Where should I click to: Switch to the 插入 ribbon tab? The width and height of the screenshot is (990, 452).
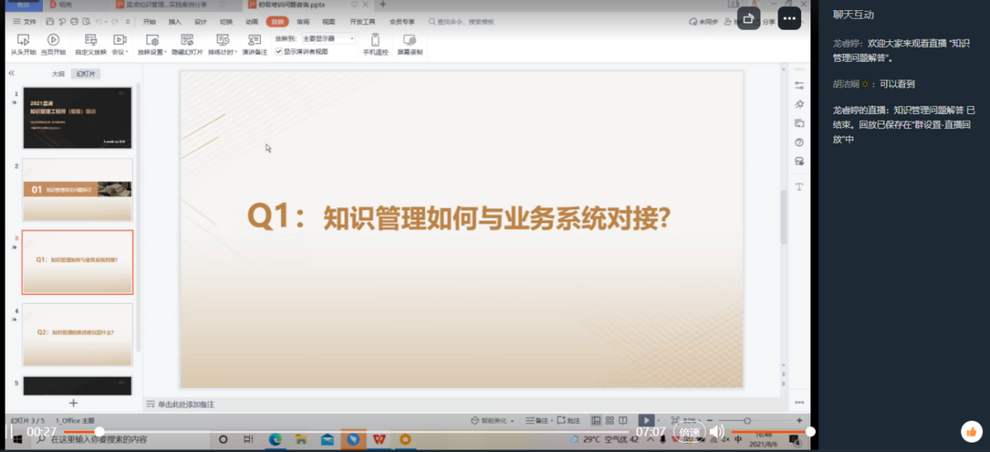tap(175, 21)
